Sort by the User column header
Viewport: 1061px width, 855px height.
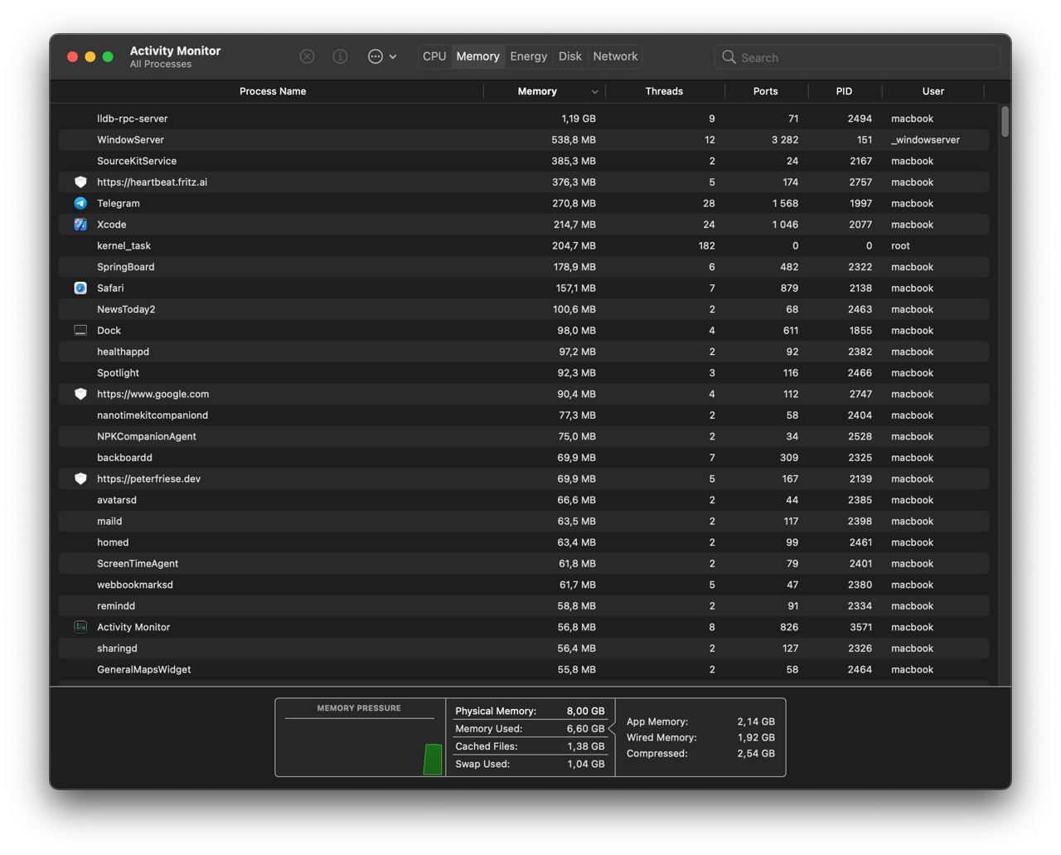(933, 91)
